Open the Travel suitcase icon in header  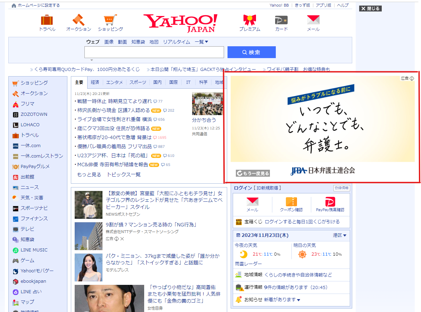(x=47, y=20)
